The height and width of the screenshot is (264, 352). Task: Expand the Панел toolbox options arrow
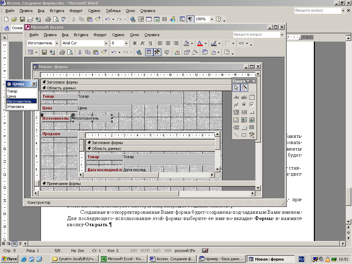point(248,81)
